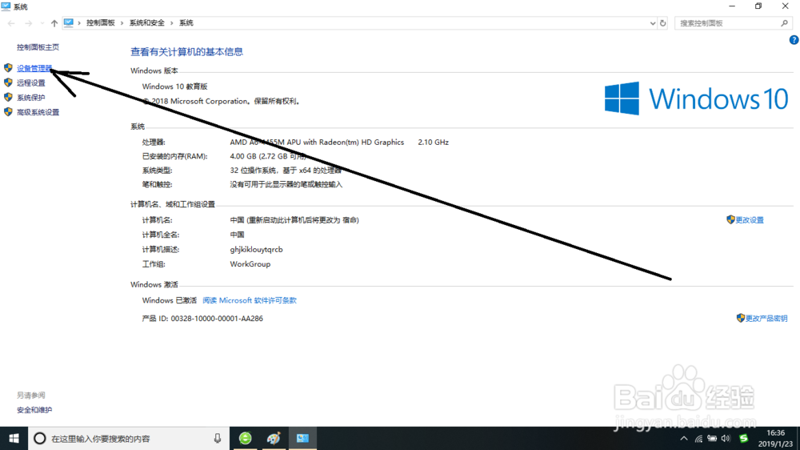Viewport: 800px width, 450px height.
Task: Click shield icon beside 高级系统设置
Action: tap(8, 112)
